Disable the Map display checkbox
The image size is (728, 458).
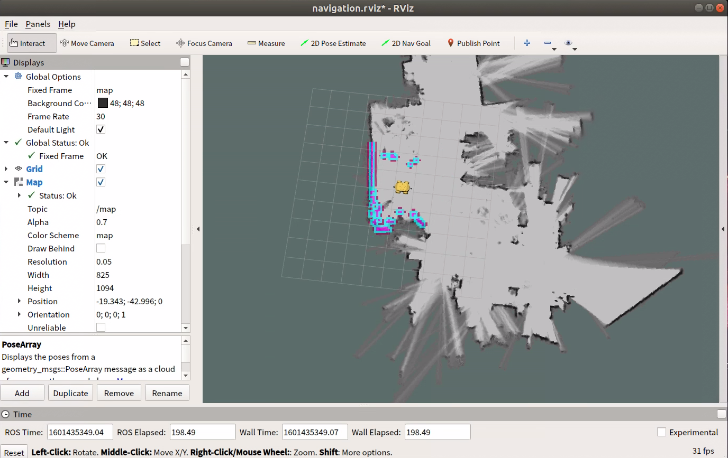[x=101, y=182]
